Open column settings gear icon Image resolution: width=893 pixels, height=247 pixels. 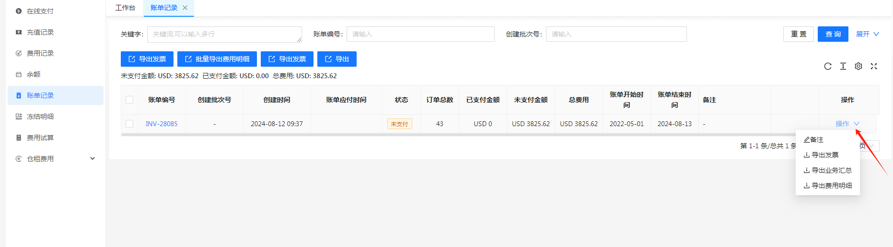858,66
